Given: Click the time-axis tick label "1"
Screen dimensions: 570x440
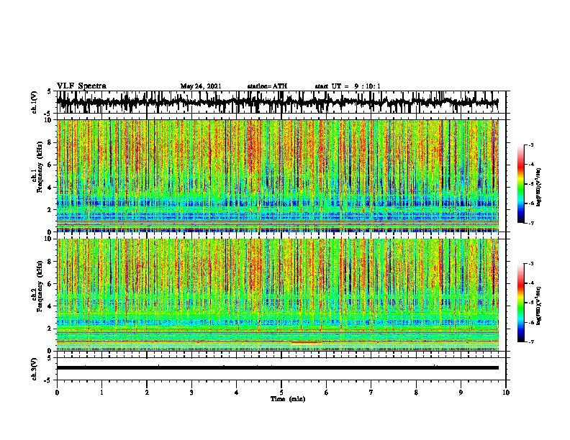Looking at the screenshot, I should [x=101, y=393].
